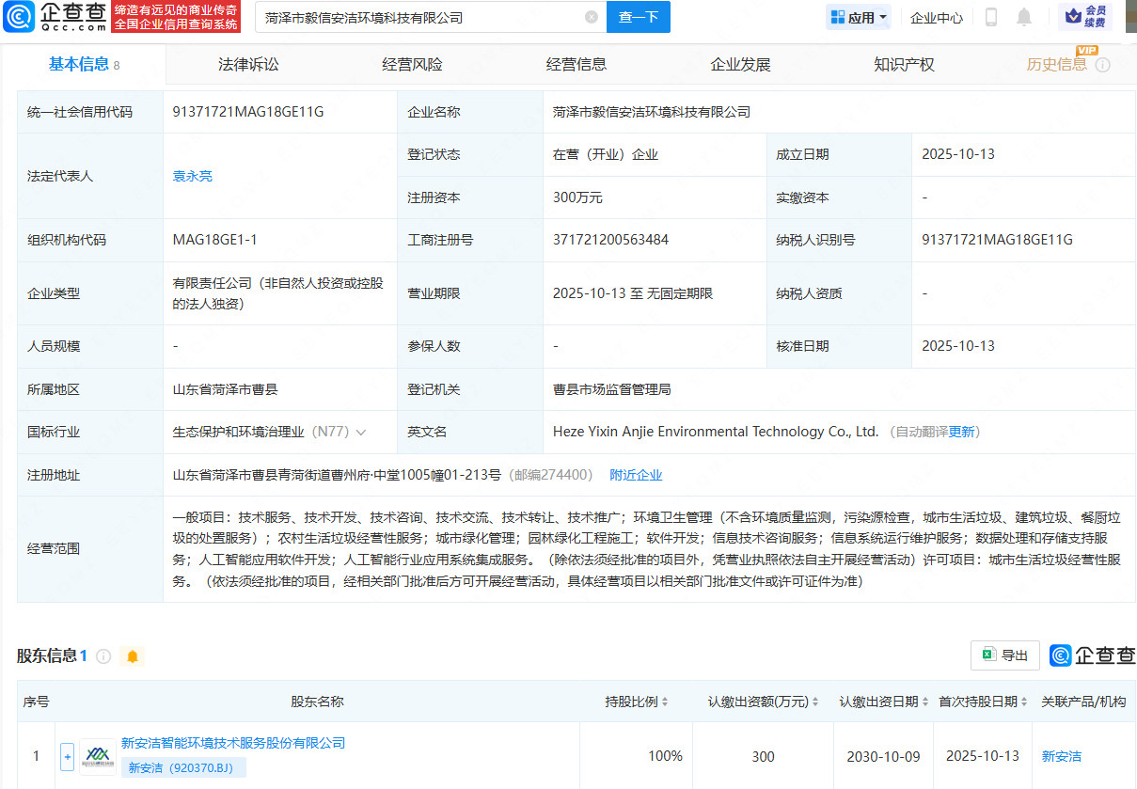Expand the 国标行业 industry chevron
The image size is (1137, 789).
361,433
